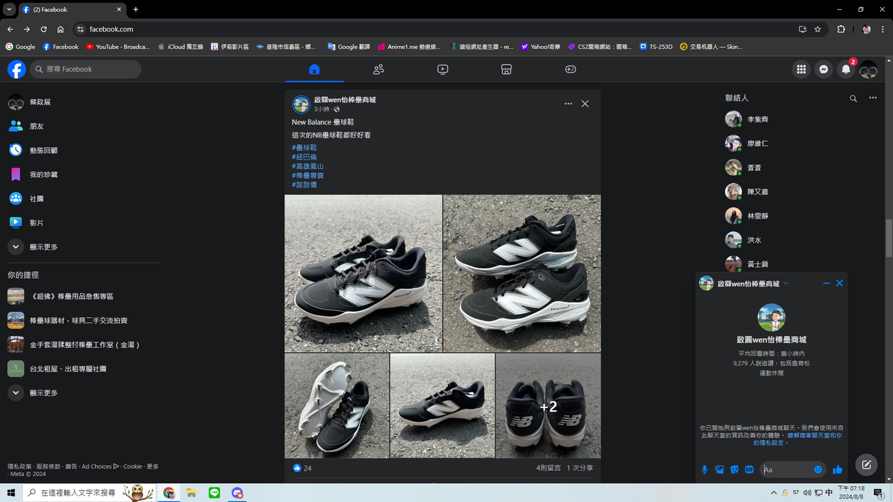Open the GIF picker in chat
The height and width of the screenshot is (502, 893).
(749, 469)
